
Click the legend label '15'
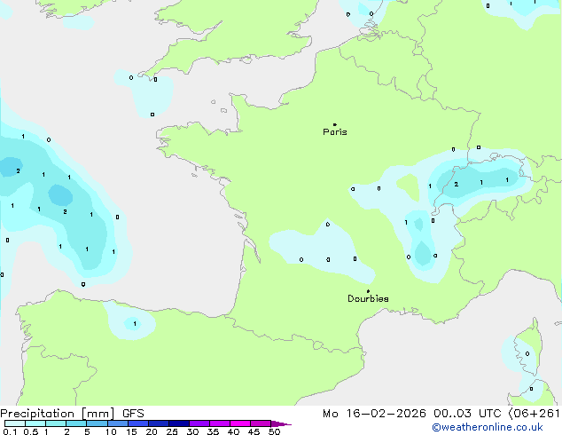click(x=131, y=431)
